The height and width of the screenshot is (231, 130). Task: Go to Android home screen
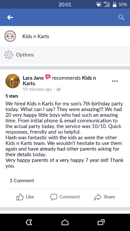point(65,222)
